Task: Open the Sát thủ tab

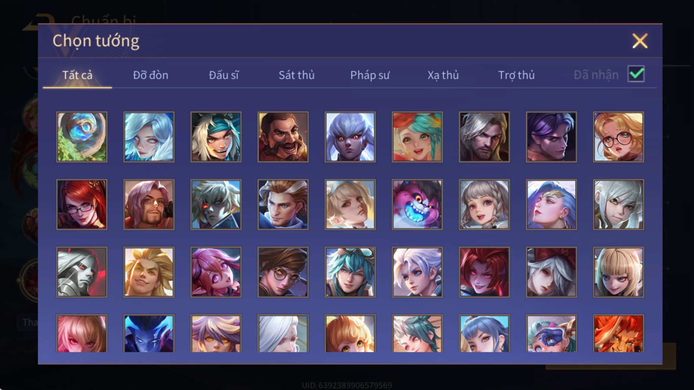Action: pyautogui.click(x=297, y=75)
